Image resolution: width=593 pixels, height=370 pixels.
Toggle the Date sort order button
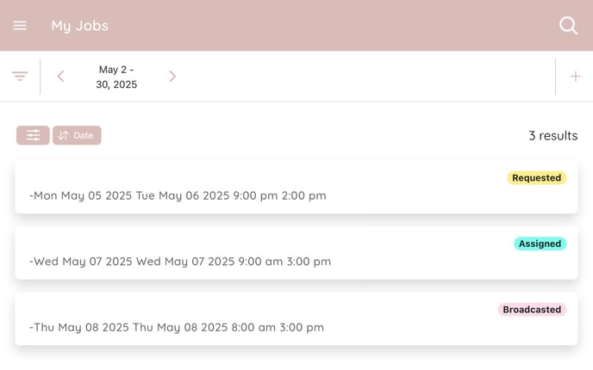point(77,135)
